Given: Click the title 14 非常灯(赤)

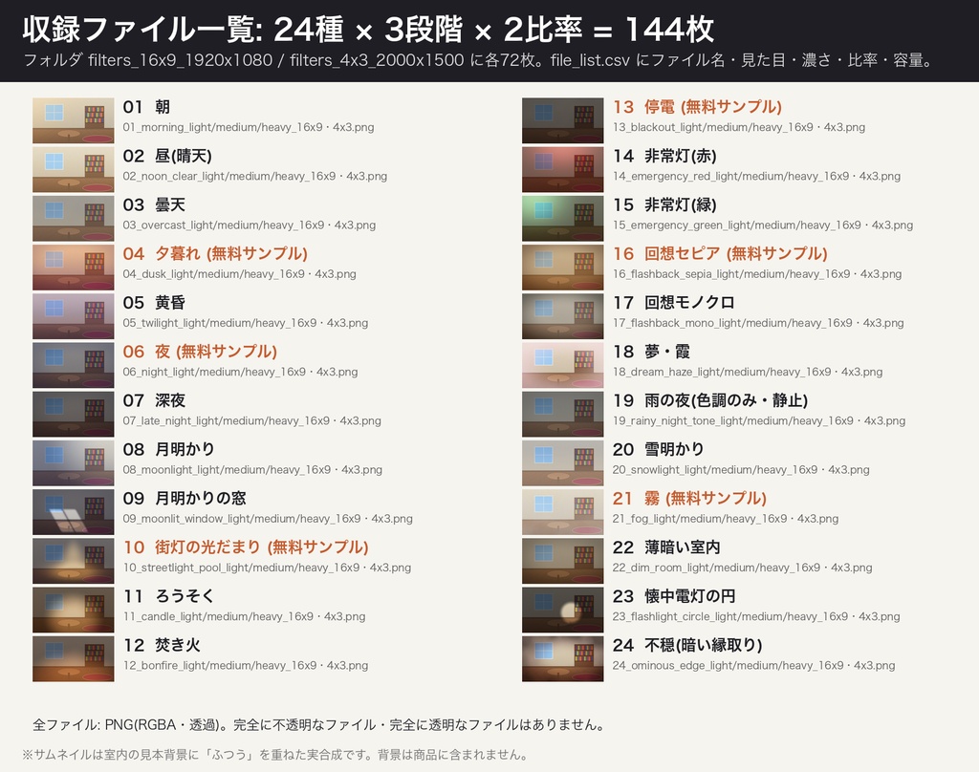Looking at the screenshot, I should 664,156.
